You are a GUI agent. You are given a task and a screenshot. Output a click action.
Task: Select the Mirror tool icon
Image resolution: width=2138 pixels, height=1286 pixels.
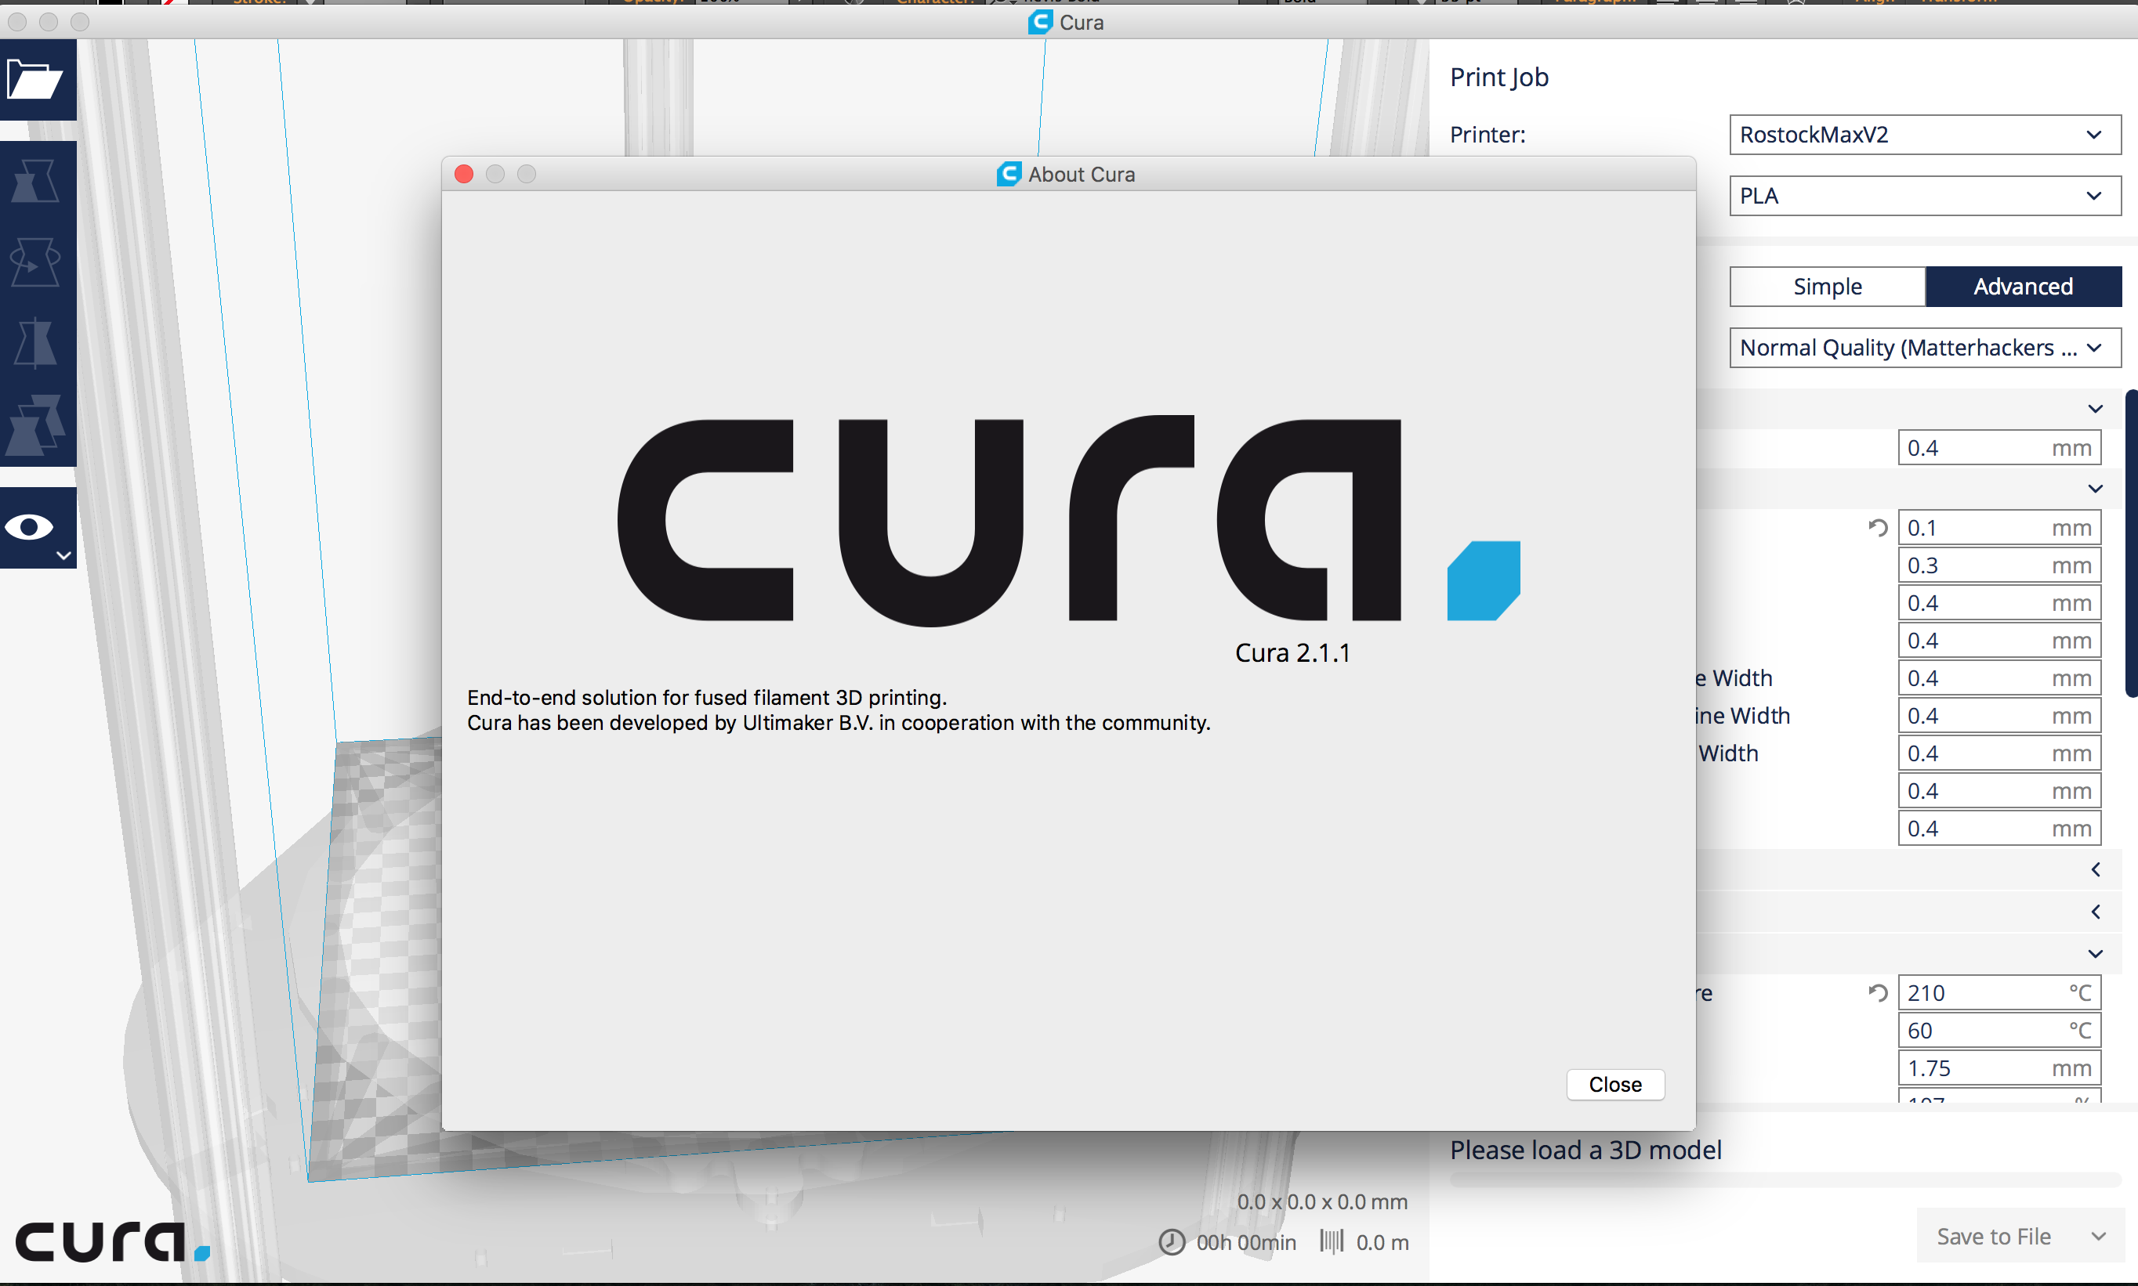[x=34, y=341]
